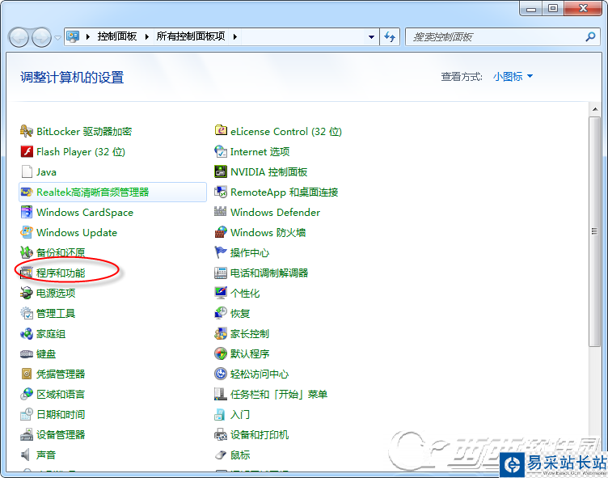This screenshot has height=478, width=608.
Task: Click the 日期和时间 clock icon
Action: pyautogui.click(x=27, y=414)
